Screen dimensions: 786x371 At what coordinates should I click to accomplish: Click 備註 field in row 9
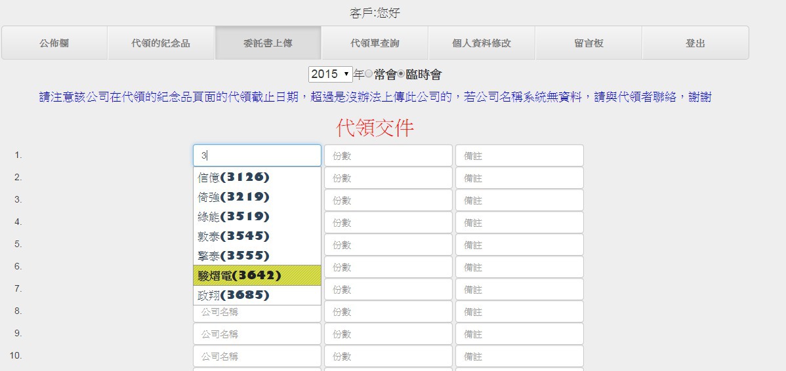pyautogui.click(x=520, y=334)
